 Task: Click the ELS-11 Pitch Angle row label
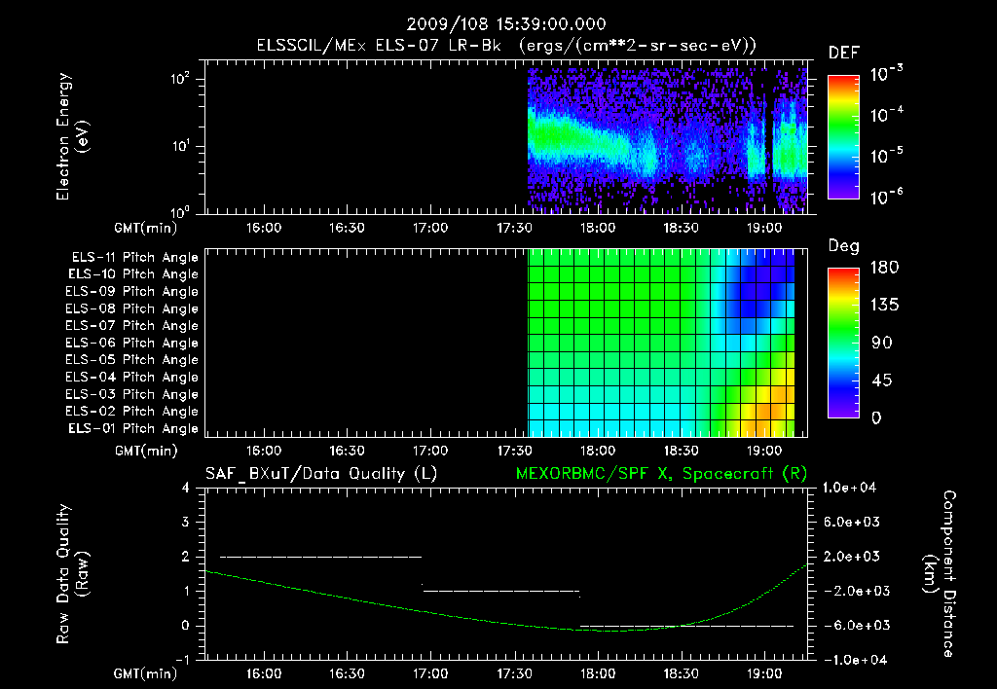134,257
